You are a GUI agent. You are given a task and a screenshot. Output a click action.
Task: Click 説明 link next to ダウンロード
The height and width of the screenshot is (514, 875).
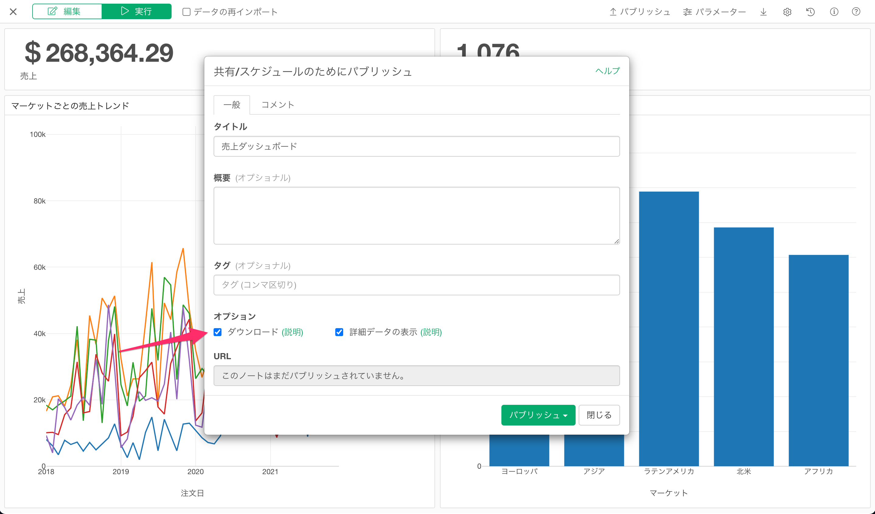(292, 332)
